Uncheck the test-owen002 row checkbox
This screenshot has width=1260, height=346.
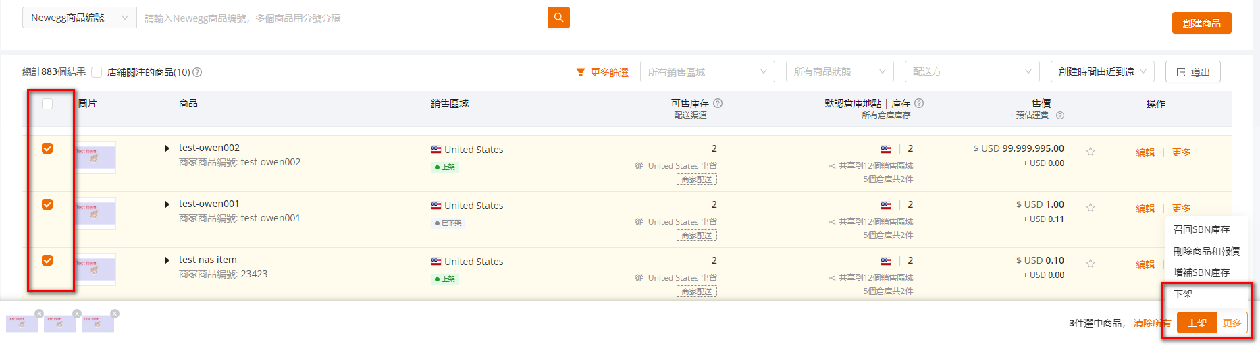47,148
